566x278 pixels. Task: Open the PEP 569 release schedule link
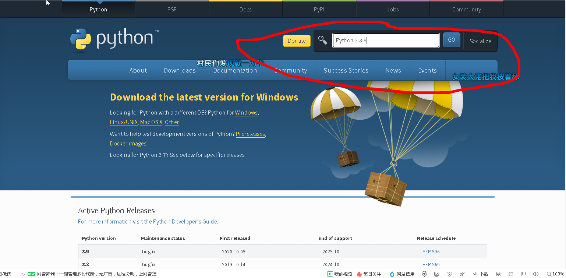(x=431, y=264)
